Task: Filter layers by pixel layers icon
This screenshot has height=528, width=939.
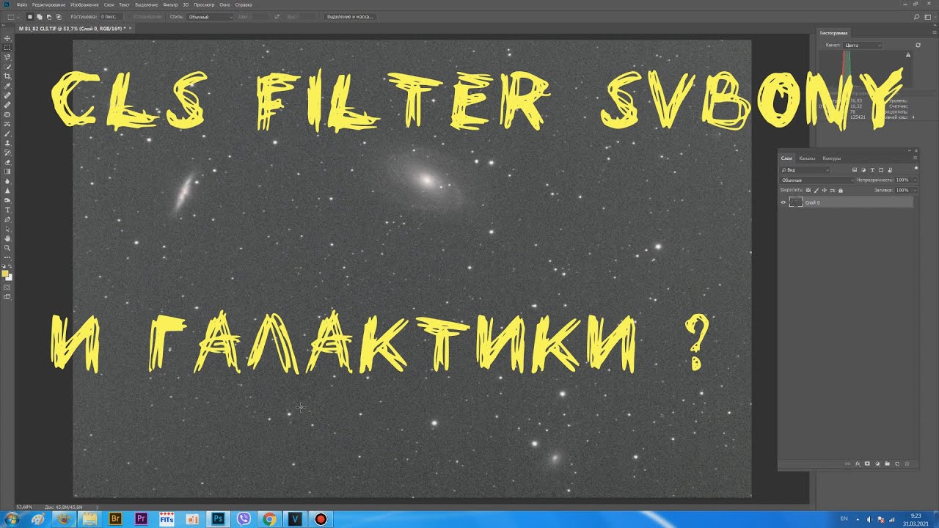Action: pos(855,170)
